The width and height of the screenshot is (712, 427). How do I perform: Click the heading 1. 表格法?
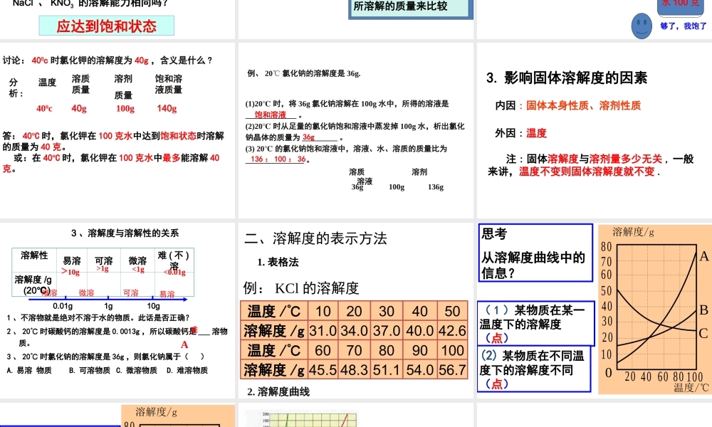278,263
